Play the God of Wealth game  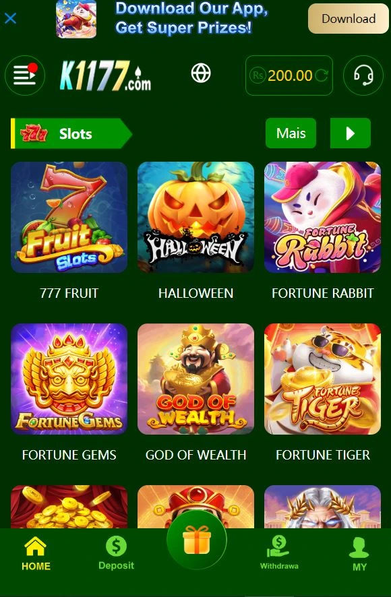(x=196, y=379)
